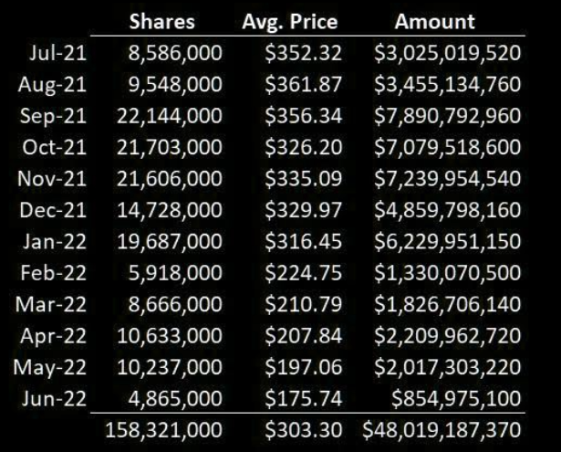The width and height of the screenshot is (561, 452).
Task: Select the overall average price $303.30
Action: coord(296,428)
